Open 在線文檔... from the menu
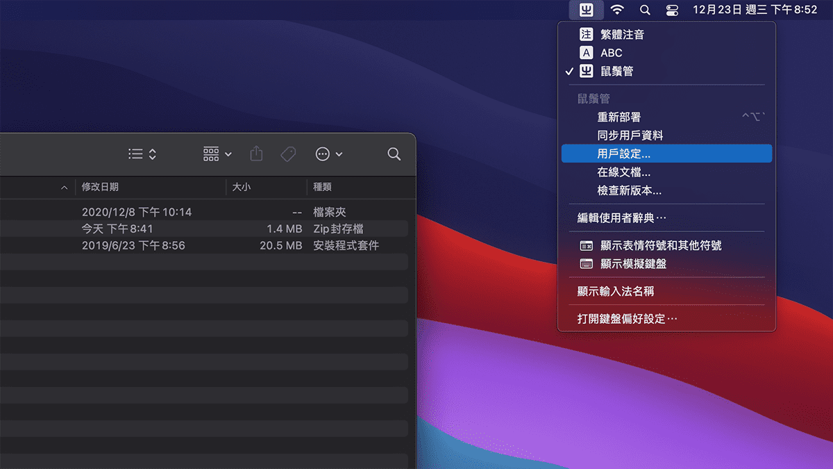Screen dimensions: 833x469 [x=623, y=172]
